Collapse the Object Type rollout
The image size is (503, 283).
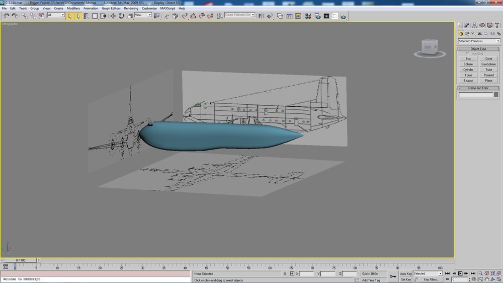[478, 49]
